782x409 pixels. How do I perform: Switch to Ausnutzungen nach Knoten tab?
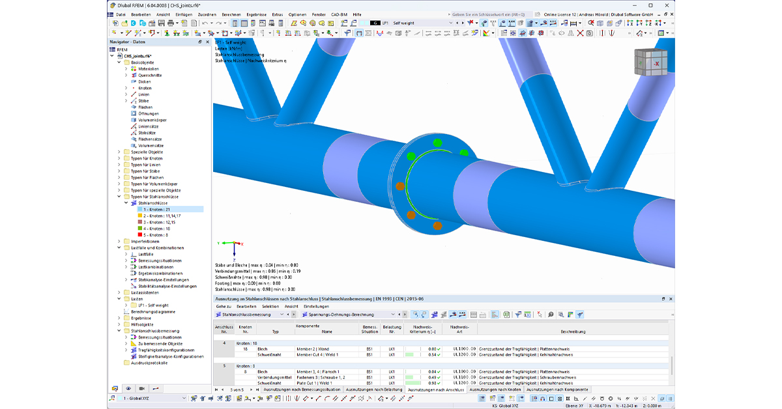point(495,389)
